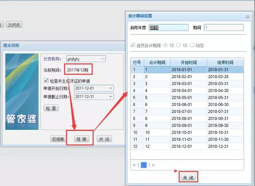The image size is (255, 186).
Task: Click the 启用年度 input field
Action: click(169, 28)
